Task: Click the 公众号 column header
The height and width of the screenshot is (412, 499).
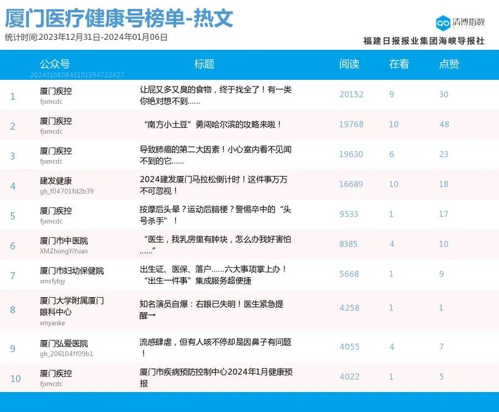Action: point(52,64)
